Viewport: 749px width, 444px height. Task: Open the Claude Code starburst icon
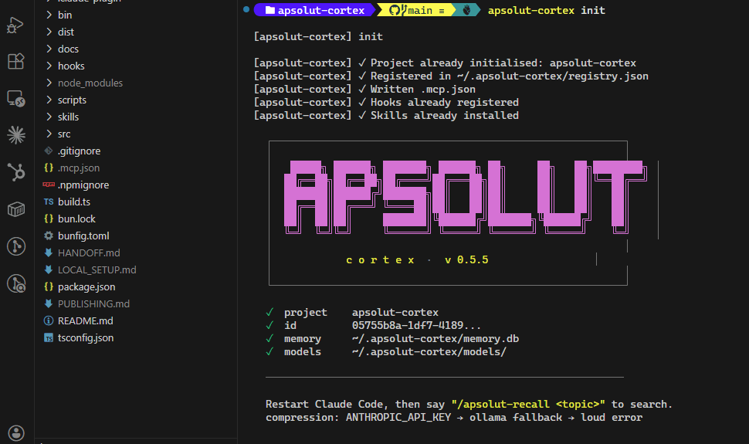16,135
